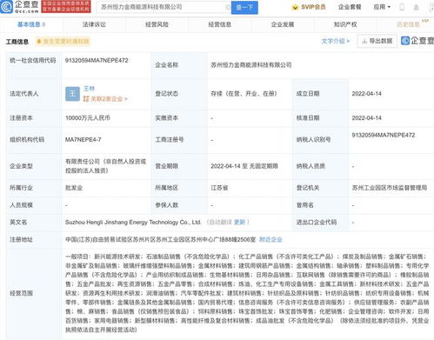434x340 pixels.
Task: Click the SVIP crown icon
Action: [x=295, y=7]
